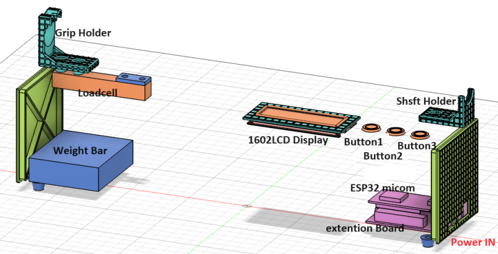
Task: Click the "Shsft Holder" label
Action: [426, 101]
